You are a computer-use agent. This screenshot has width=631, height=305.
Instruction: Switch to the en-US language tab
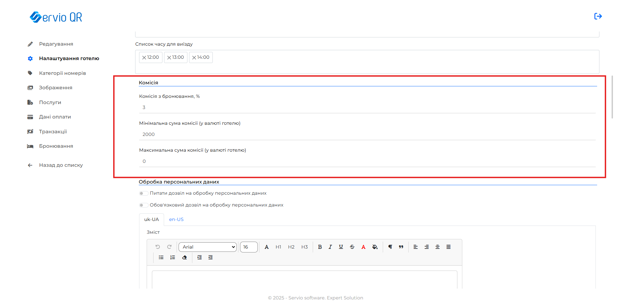176,219
